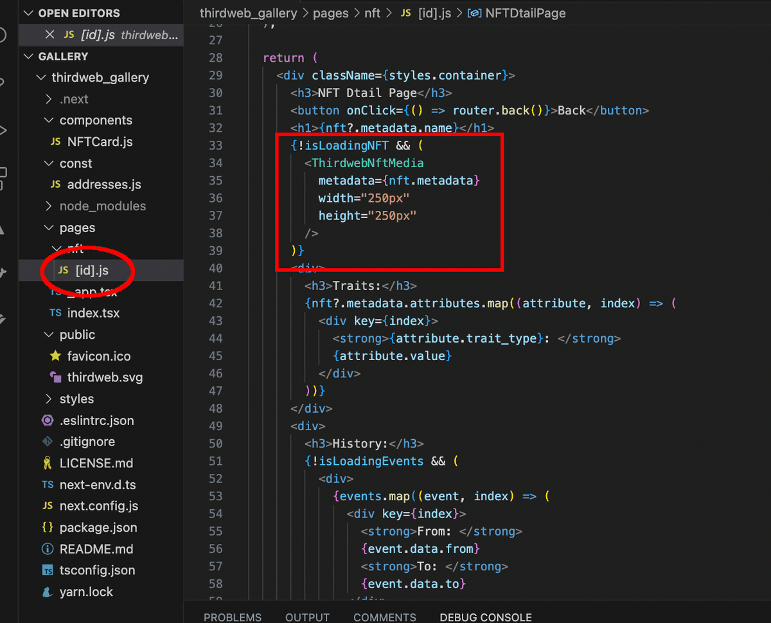
Task: Click line number 33 in the gutter
Action: [x=216, y=145]
